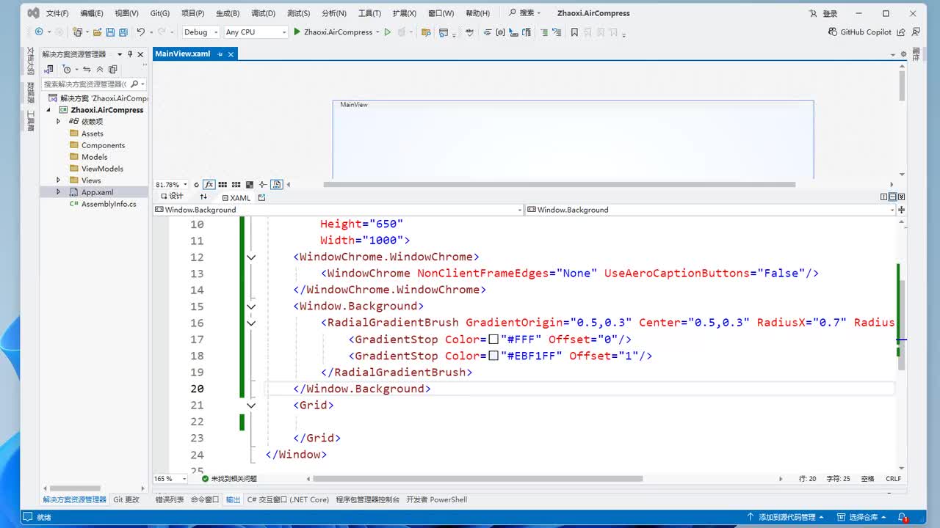
Task: Switch to the Git 更改 tab
Action: (126, 499)
